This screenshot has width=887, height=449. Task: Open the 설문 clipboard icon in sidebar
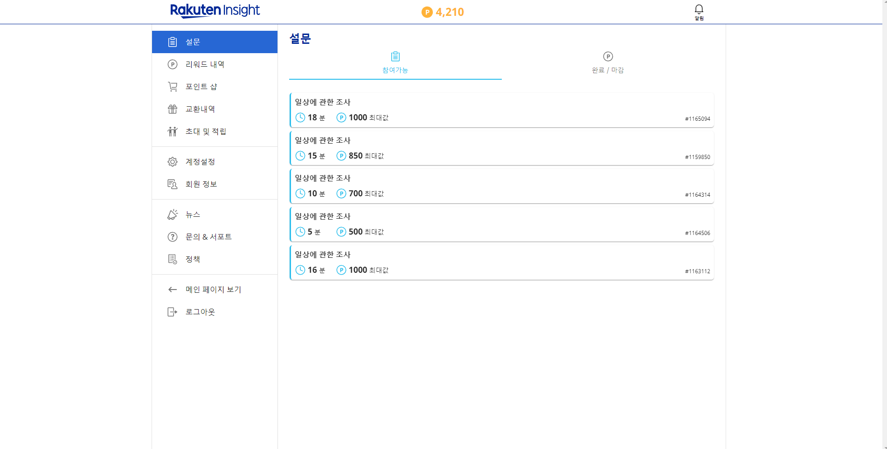[x=173, y=42]
